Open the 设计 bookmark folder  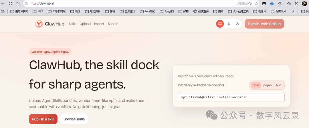click(76, 11)
